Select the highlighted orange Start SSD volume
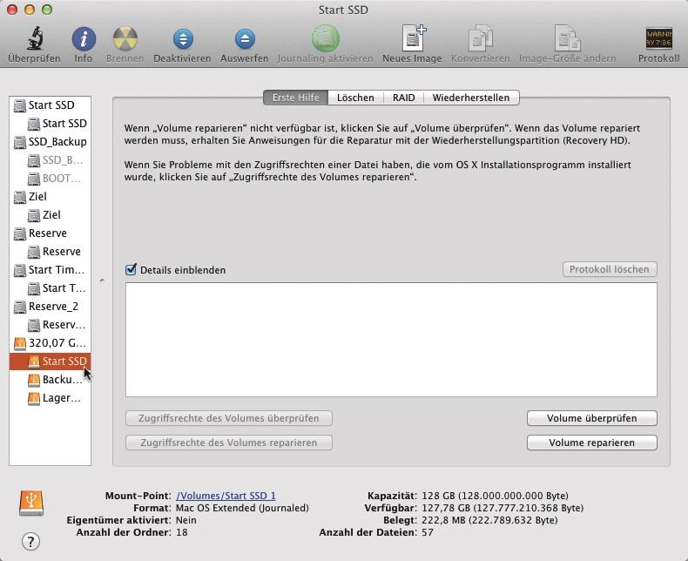Screen dimensions: 688x561 [50, 362]
